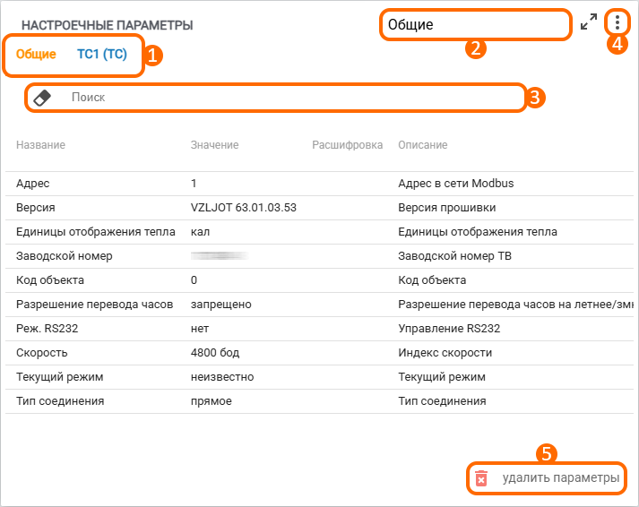Image resolution: width=639 pixels, height=507 pixels.
Task: Select the Заводской номер row
Action: coord(65,256)
